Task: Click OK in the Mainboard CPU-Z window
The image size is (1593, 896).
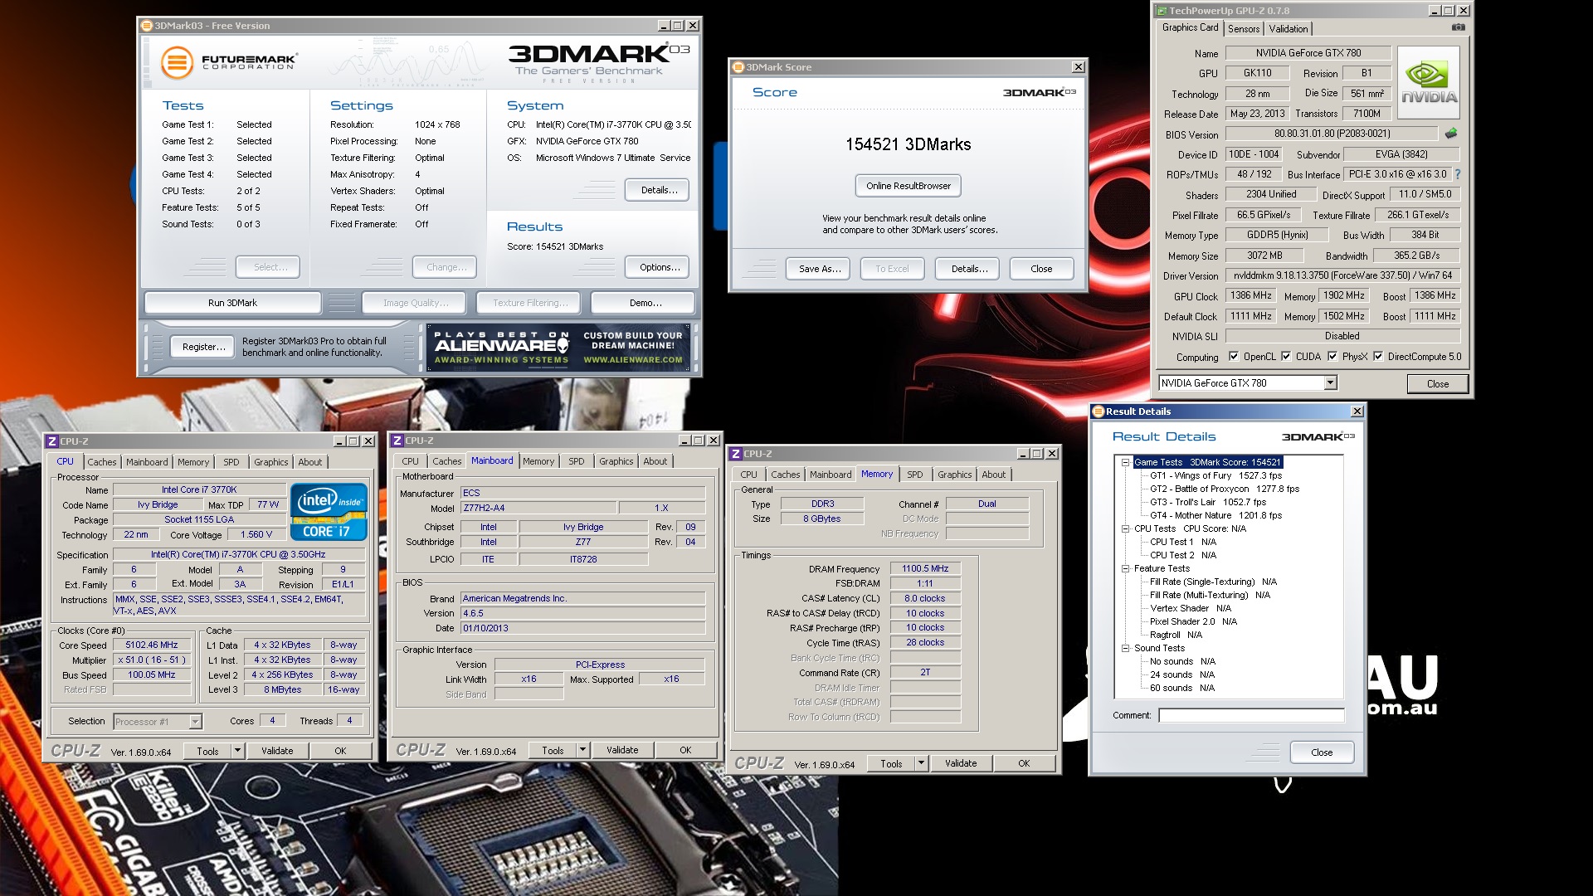Action: 685,750
